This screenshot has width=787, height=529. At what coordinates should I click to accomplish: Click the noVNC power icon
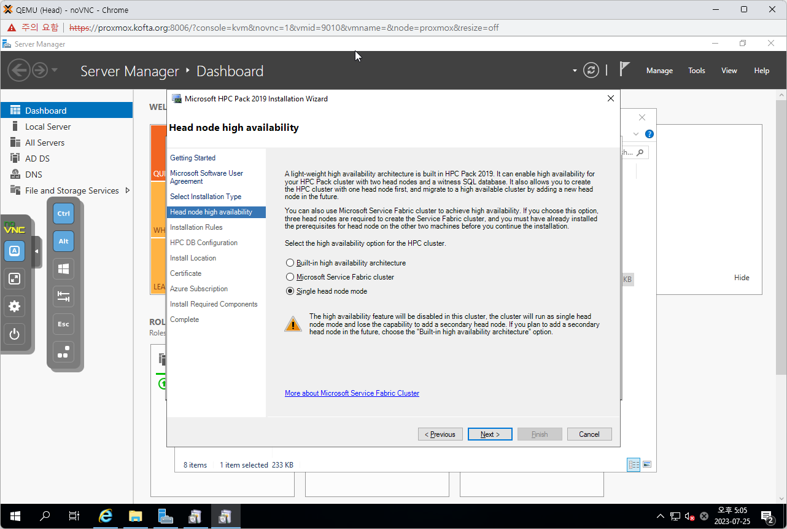click(x=15, y=335)
